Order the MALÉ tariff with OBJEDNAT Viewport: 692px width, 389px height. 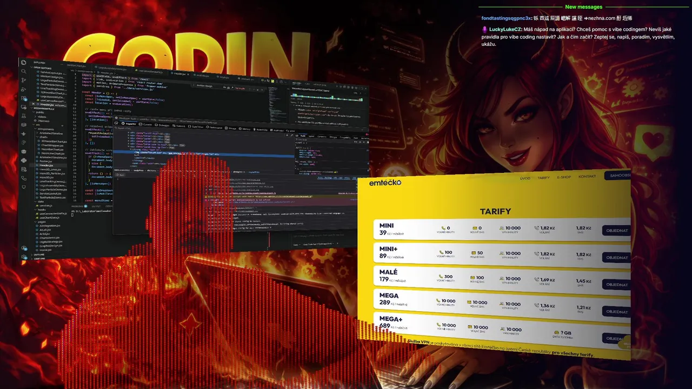[x=616, y=285]
